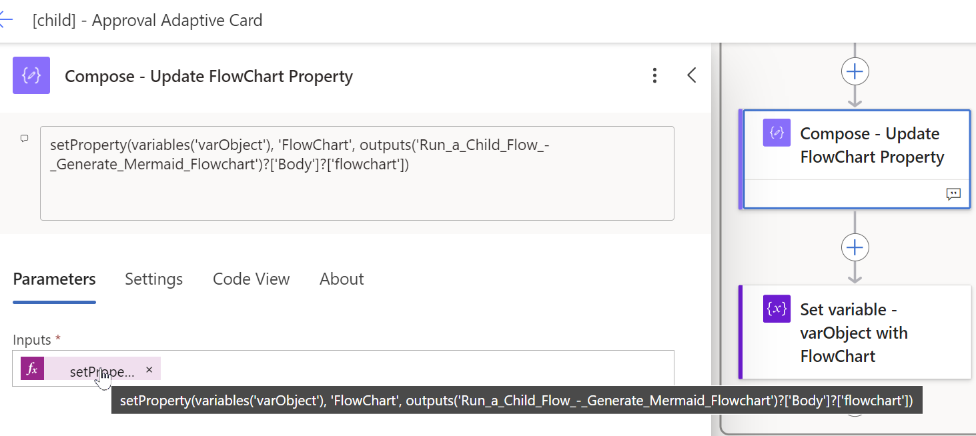Click the variable icon on the Set variable node
976x436 pixels.
[777, 309]
